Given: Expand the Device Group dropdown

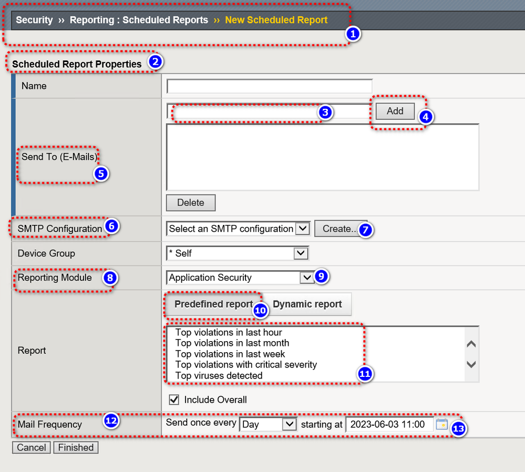Looking at the screenshot, I should 237,253.
